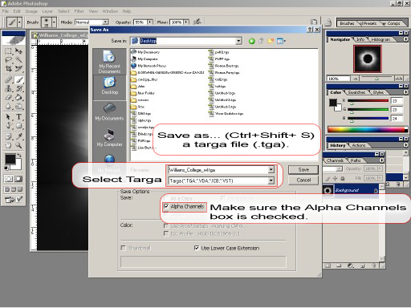Click the delete layer trash icon
Screen dimensions: 411x308
click(374, 265)
